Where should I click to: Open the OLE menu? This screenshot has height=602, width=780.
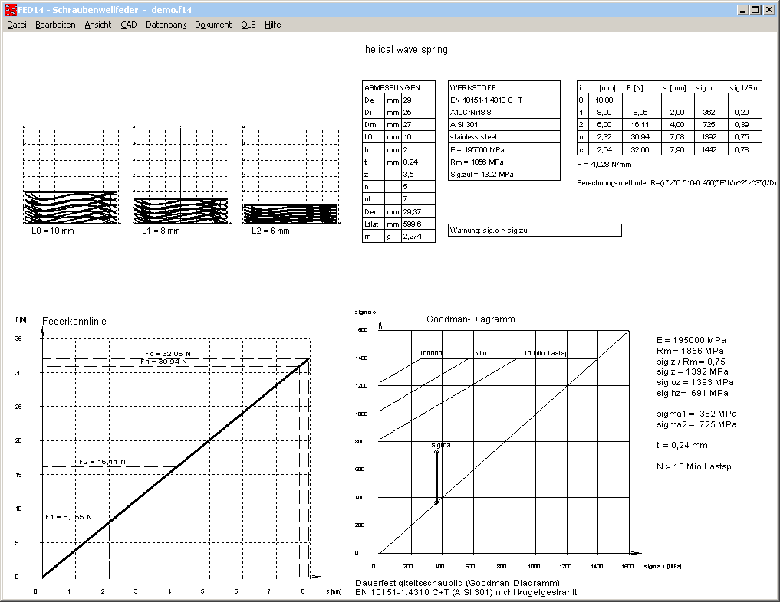point(248,25)
